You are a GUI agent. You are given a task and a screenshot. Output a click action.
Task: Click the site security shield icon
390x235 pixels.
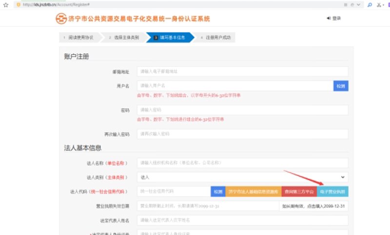pyautogui.click(x=18, y=4)
